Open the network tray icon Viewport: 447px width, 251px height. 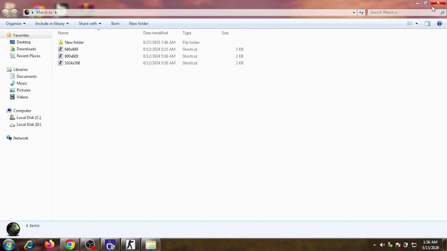pyautogui.click(x=414, y=245)
